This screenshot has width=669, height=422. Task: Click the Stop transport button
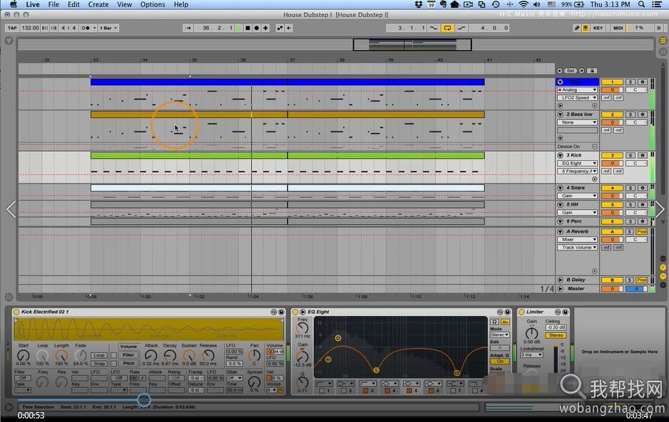[x=248, y=28]
